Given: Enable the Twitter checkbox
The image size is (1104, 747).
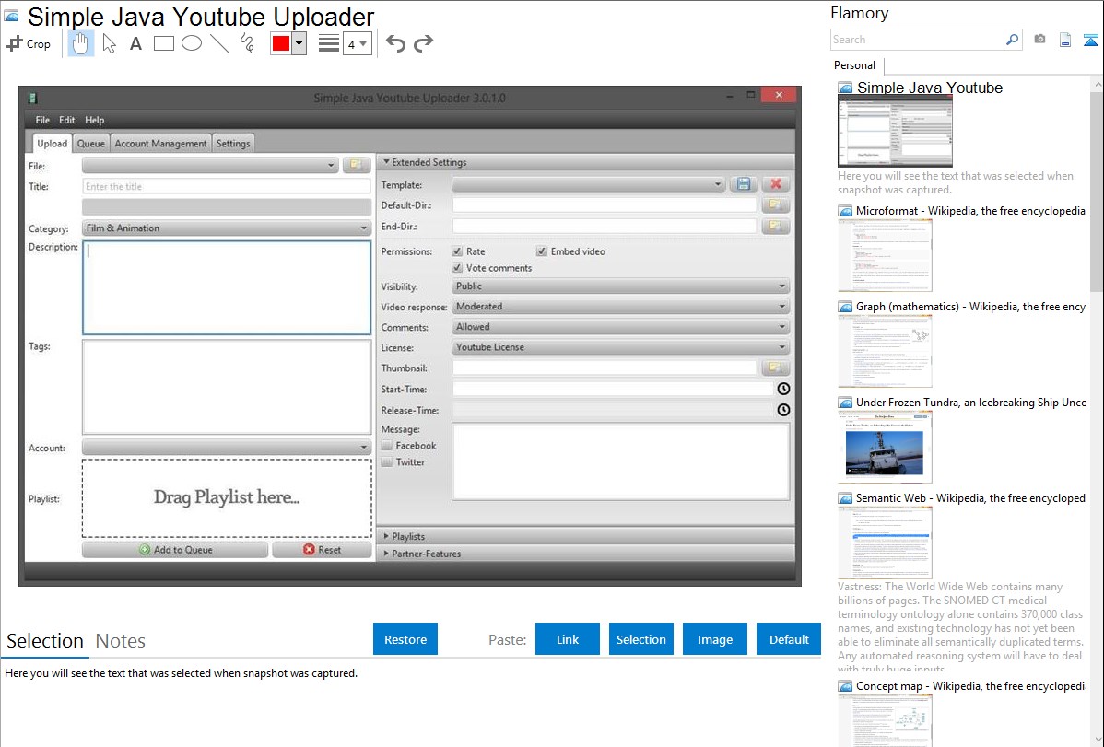Looking at the screenshot, I should tap(386, 462).
